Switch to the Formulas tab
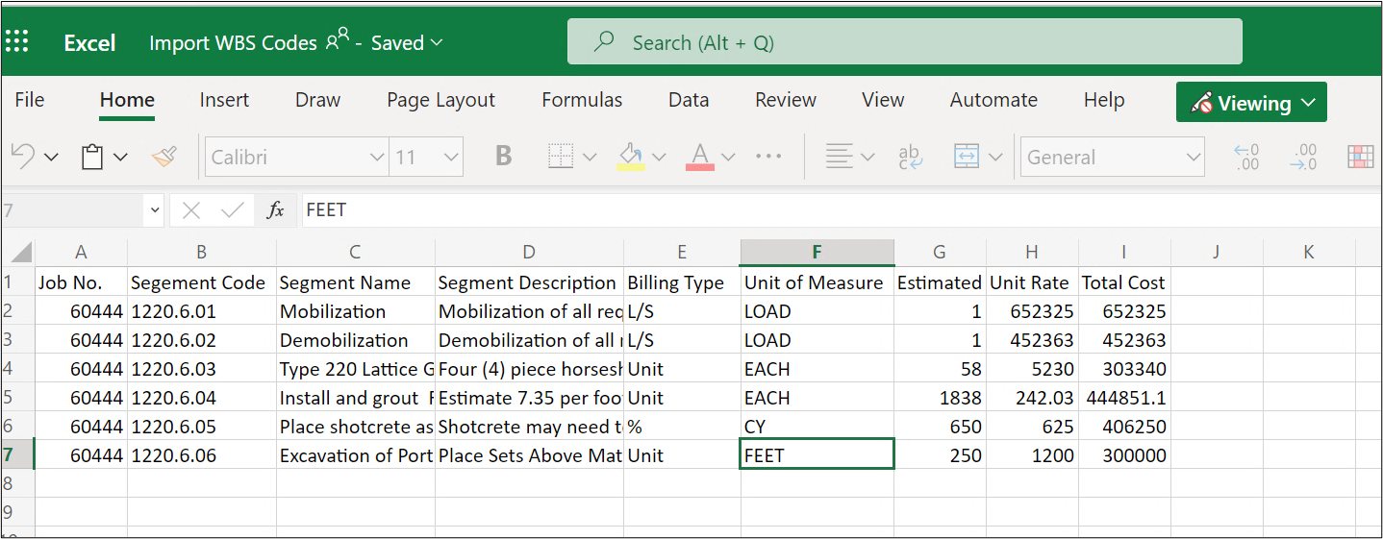The height and width of the screenshot is (539, 1383). (582, 100)
